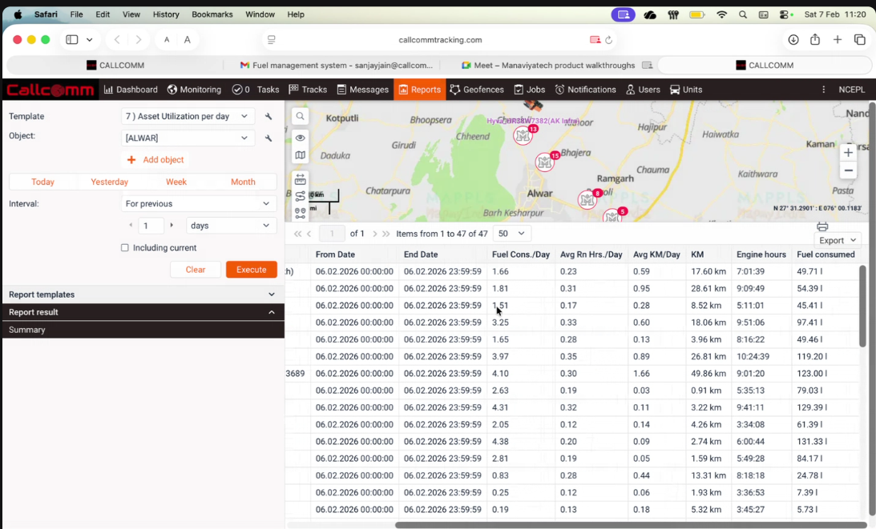Image resolution: width=876 pixels, height=529 pixels.
Task: Toggle the map visibility eye icon
Action: (x=300, y=138)
